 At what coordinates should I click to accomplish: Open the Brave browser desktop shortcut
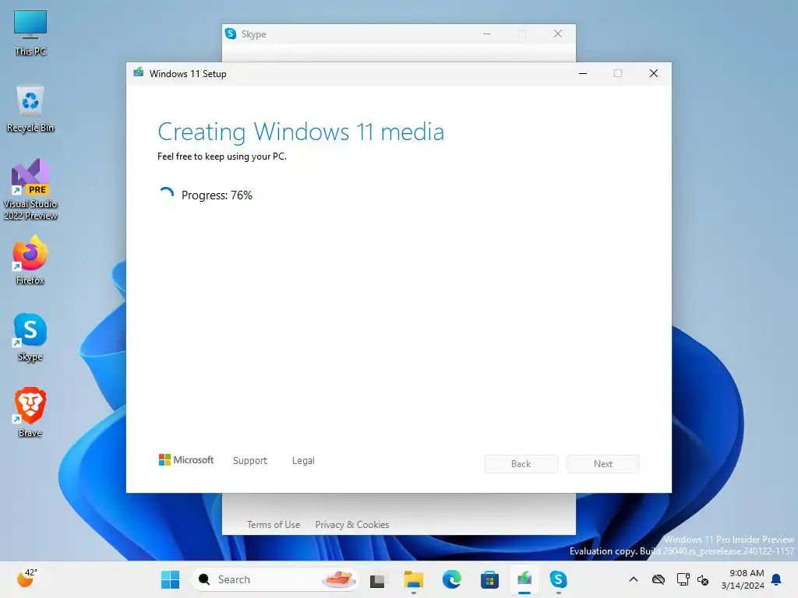pyautogui.click(x=30, y=413)
